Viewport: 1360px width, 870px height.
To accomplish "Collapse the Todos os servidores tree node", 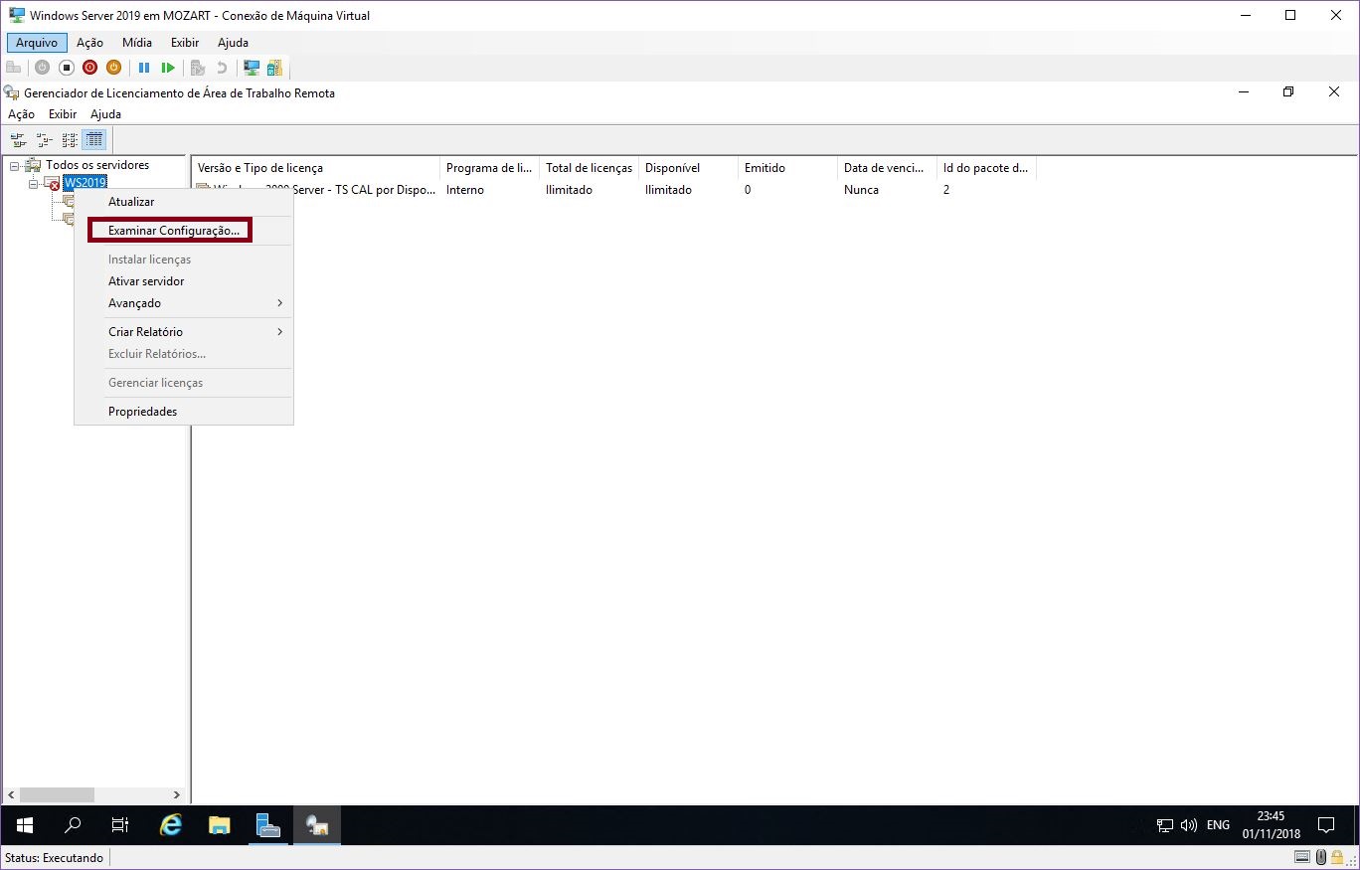I will [14, 166].
